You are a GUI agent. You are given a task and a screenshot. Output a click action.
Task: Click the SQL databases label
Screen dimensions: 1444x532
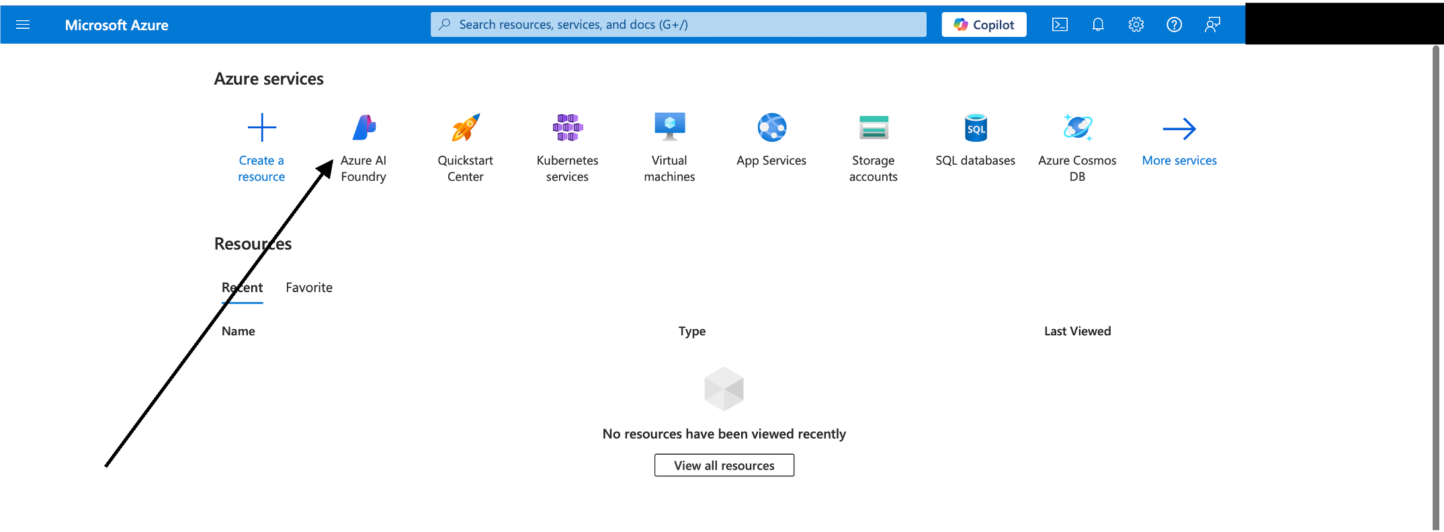(976, 161)
